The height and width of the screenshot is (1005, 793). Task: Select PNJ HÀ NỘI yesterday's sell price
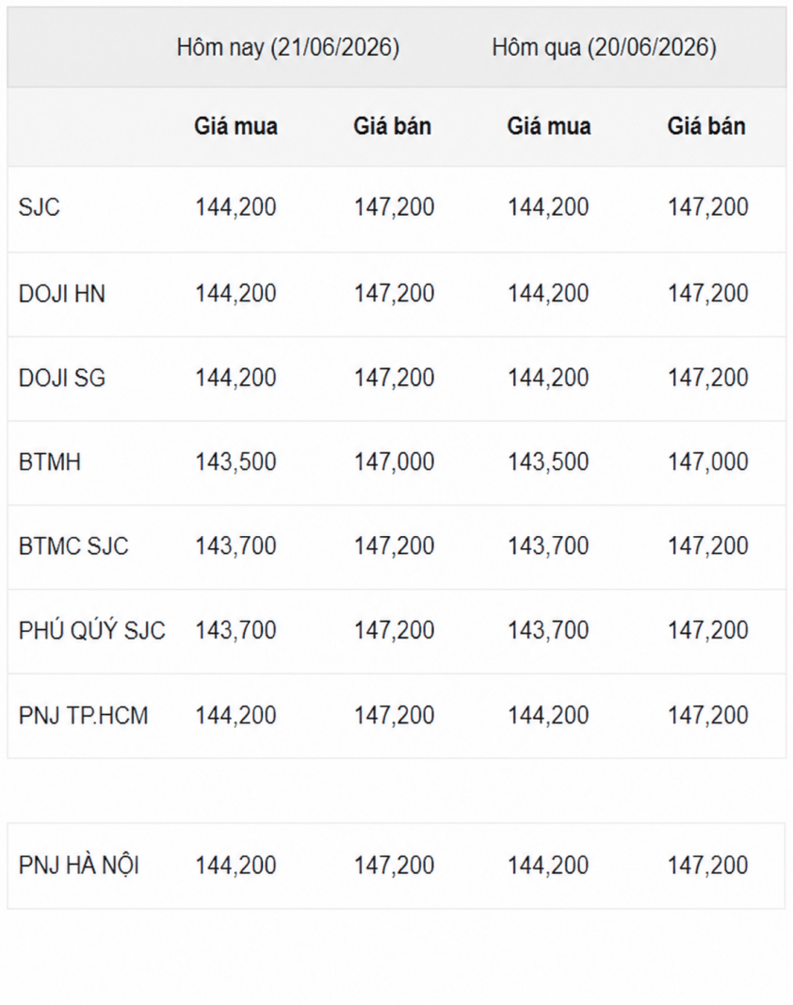pos(707,866)
